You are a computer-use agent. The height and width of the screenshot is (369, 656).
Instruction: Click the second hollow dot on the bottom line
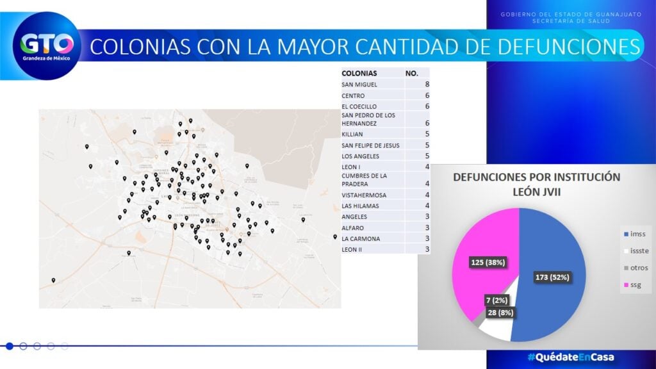point(23,346)
